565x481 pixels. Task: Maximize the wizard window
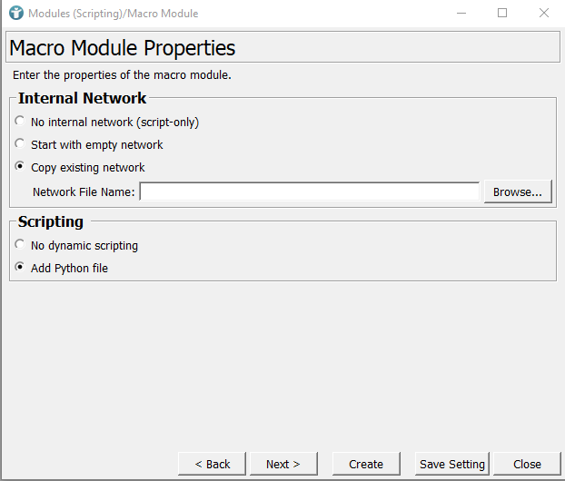tap(502, 14)
